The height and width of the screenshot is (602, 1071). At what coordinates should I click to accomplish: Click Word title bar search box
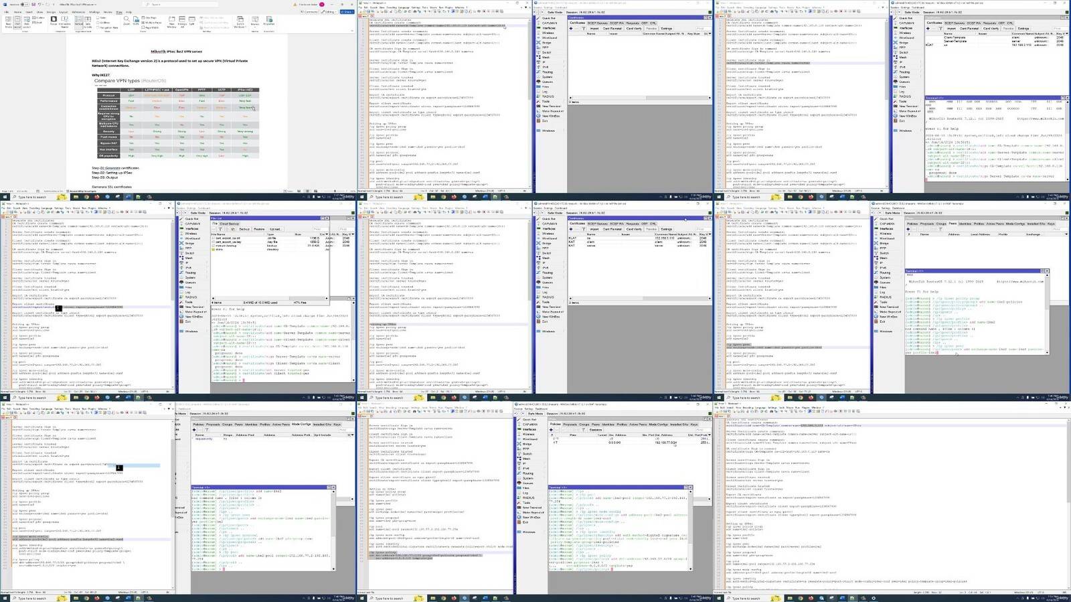pyautogui.click(x=179, y=4)
